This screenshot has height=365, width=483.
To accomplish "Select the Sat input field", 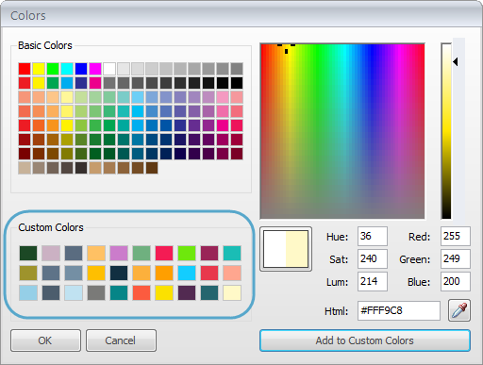I will coord(373,258).
